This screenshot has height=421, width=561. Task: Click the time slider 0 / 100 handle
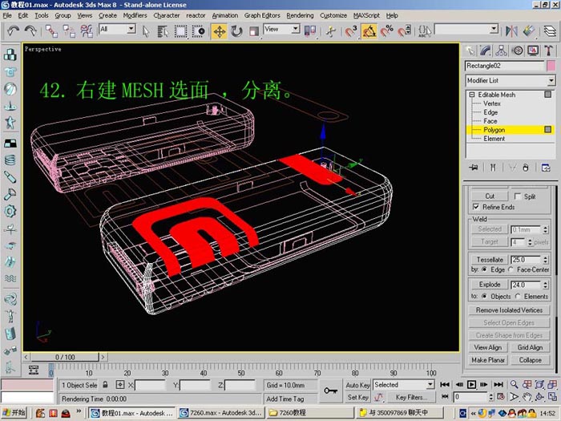pos(65,357)
